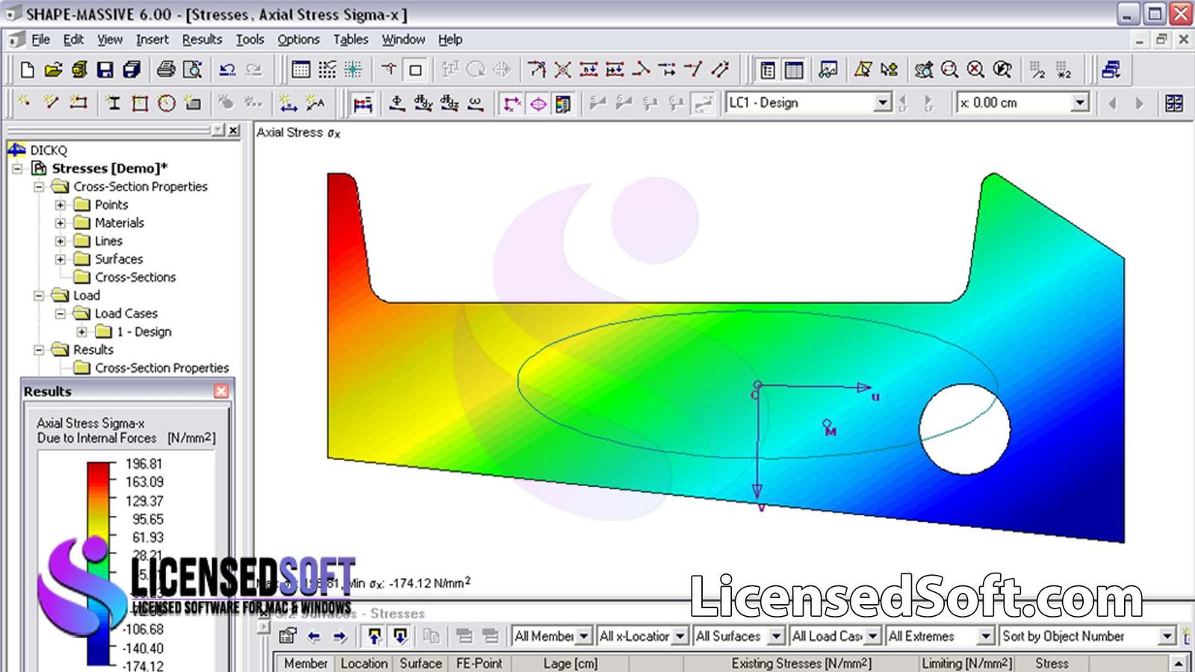
Task: Expand the Points folder in navigator
Action: tap(60, 205)
